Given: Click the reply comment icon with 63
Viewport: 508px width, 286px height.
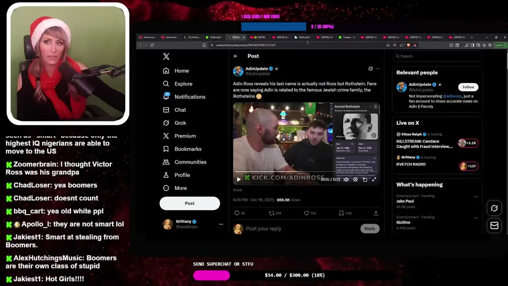Looking at the screenshot, I should [x=239, y=213].
